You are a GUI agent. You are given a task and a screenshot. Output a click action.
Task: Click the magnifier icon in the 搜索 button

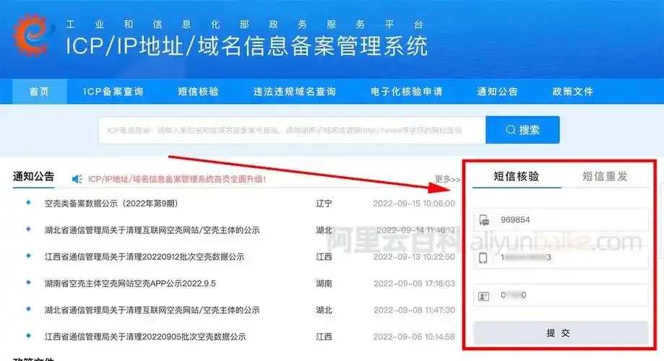coord(511,129)
